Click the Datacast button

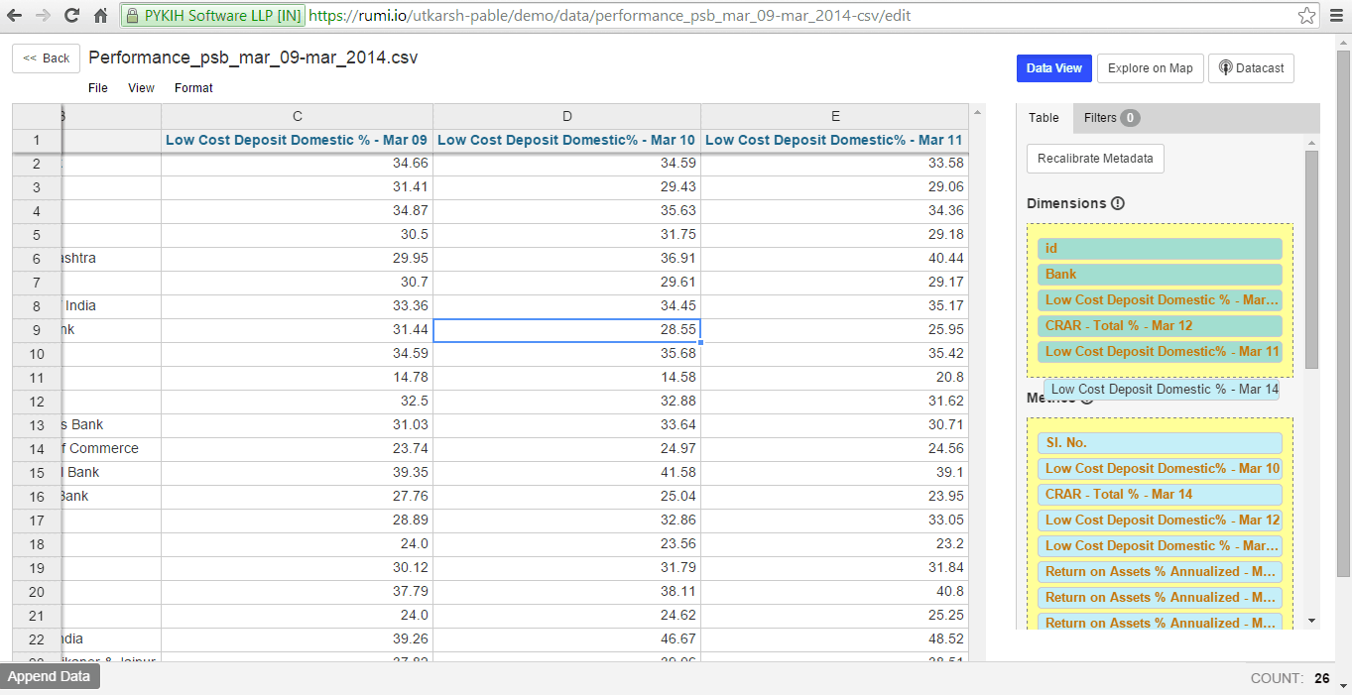pos(1251,68)
